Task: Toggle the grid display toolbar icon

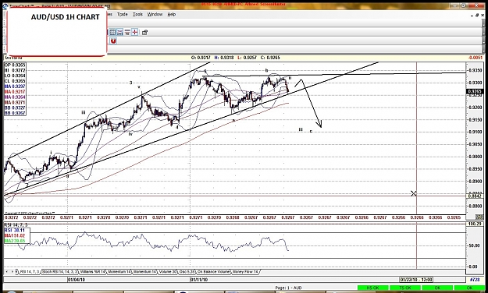Action: point(112,32)
